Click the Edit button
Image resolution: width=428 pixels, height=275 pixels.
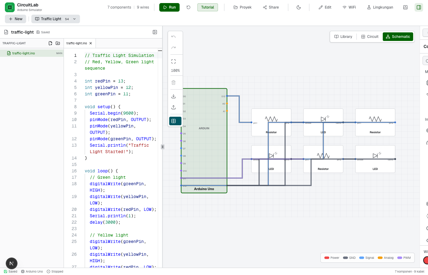pos(325,7)
